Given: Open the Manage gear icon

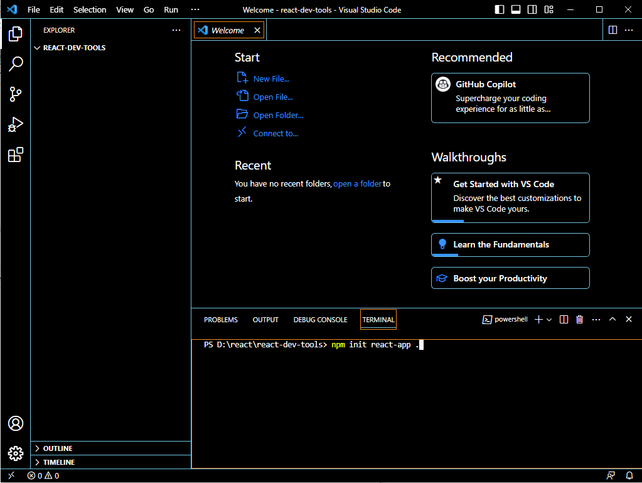Looking at the screenshot, I should pos(16,453).
